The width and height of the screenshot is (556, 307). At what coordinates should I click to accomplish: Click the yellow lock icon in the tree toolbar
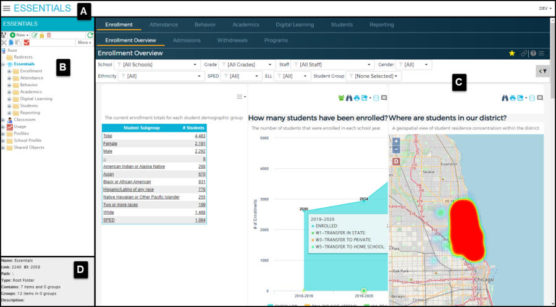pyautogui.click(x=42, y=35)
